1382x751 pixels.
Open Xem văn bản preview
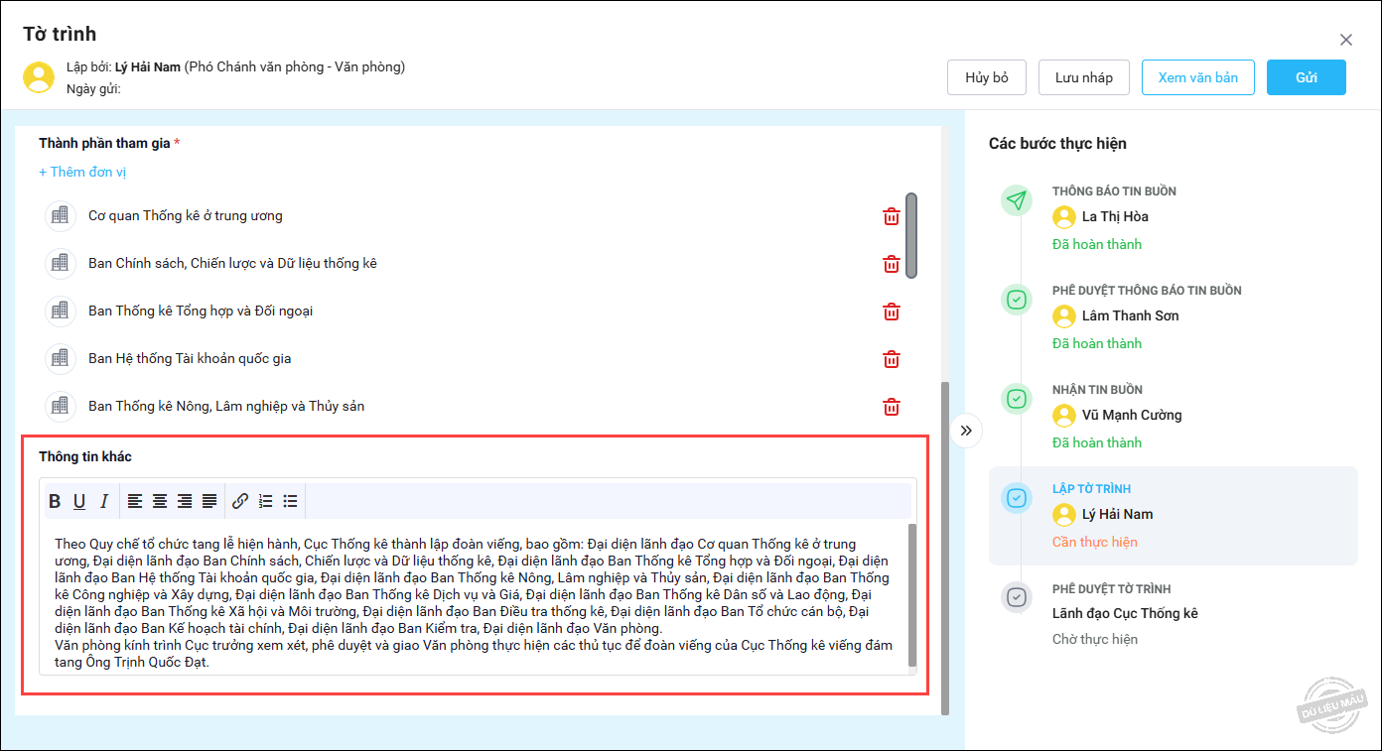(x=1197, y=77)
